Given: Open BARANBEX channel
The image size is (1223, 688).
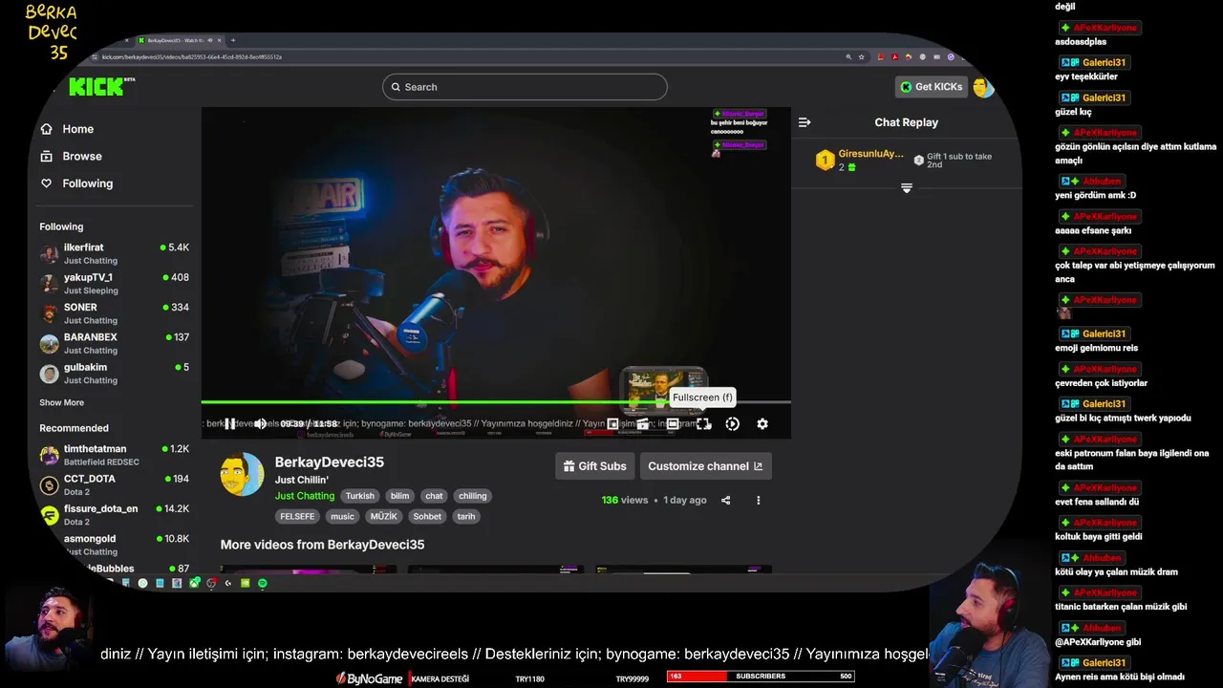Looking at the screenshot, I should [x=115, y=343].
